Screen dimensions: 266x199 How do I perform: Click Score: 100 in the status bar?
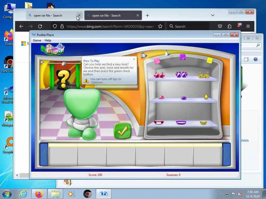tap(95, 175)
